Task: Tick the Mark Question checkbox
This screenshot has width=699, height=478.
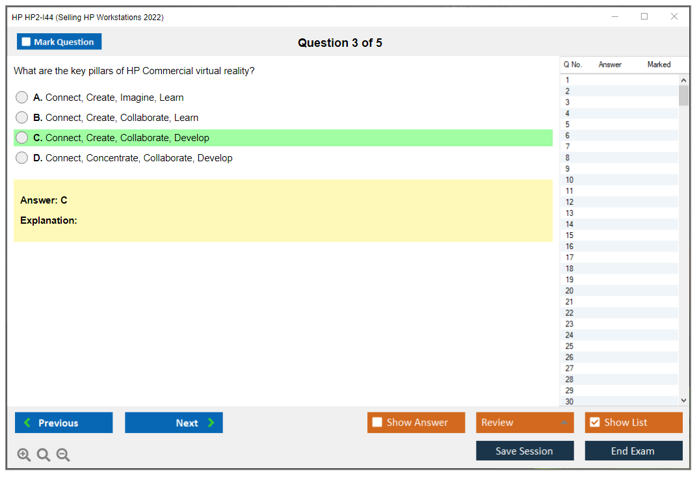Action: pos(27,42)
